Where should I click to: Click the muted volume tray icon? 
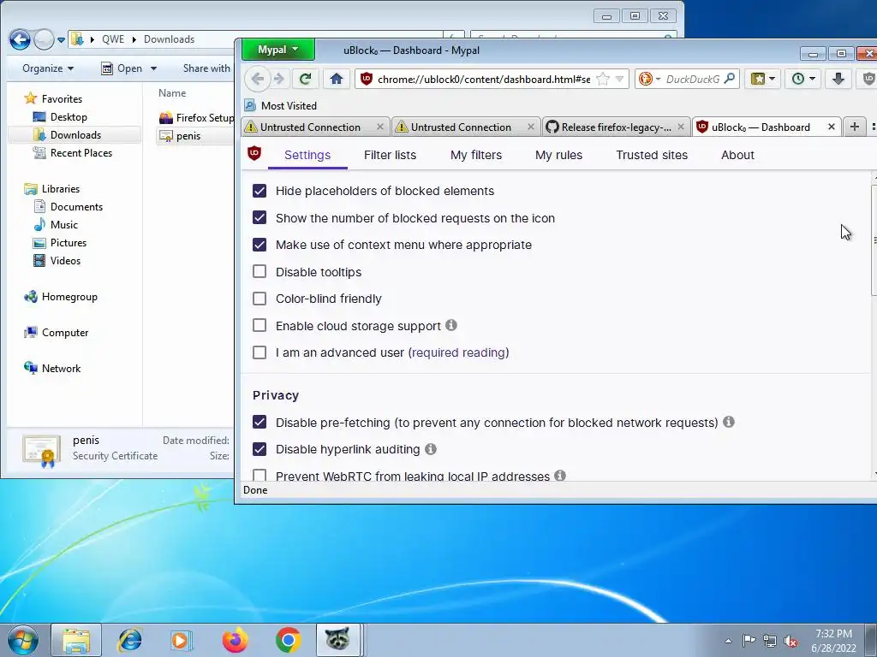pyautogui.click(x=790, y=642)
